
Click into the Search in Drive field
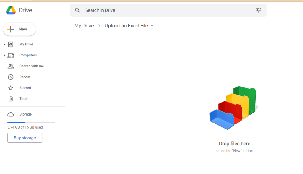coord(168,10)
